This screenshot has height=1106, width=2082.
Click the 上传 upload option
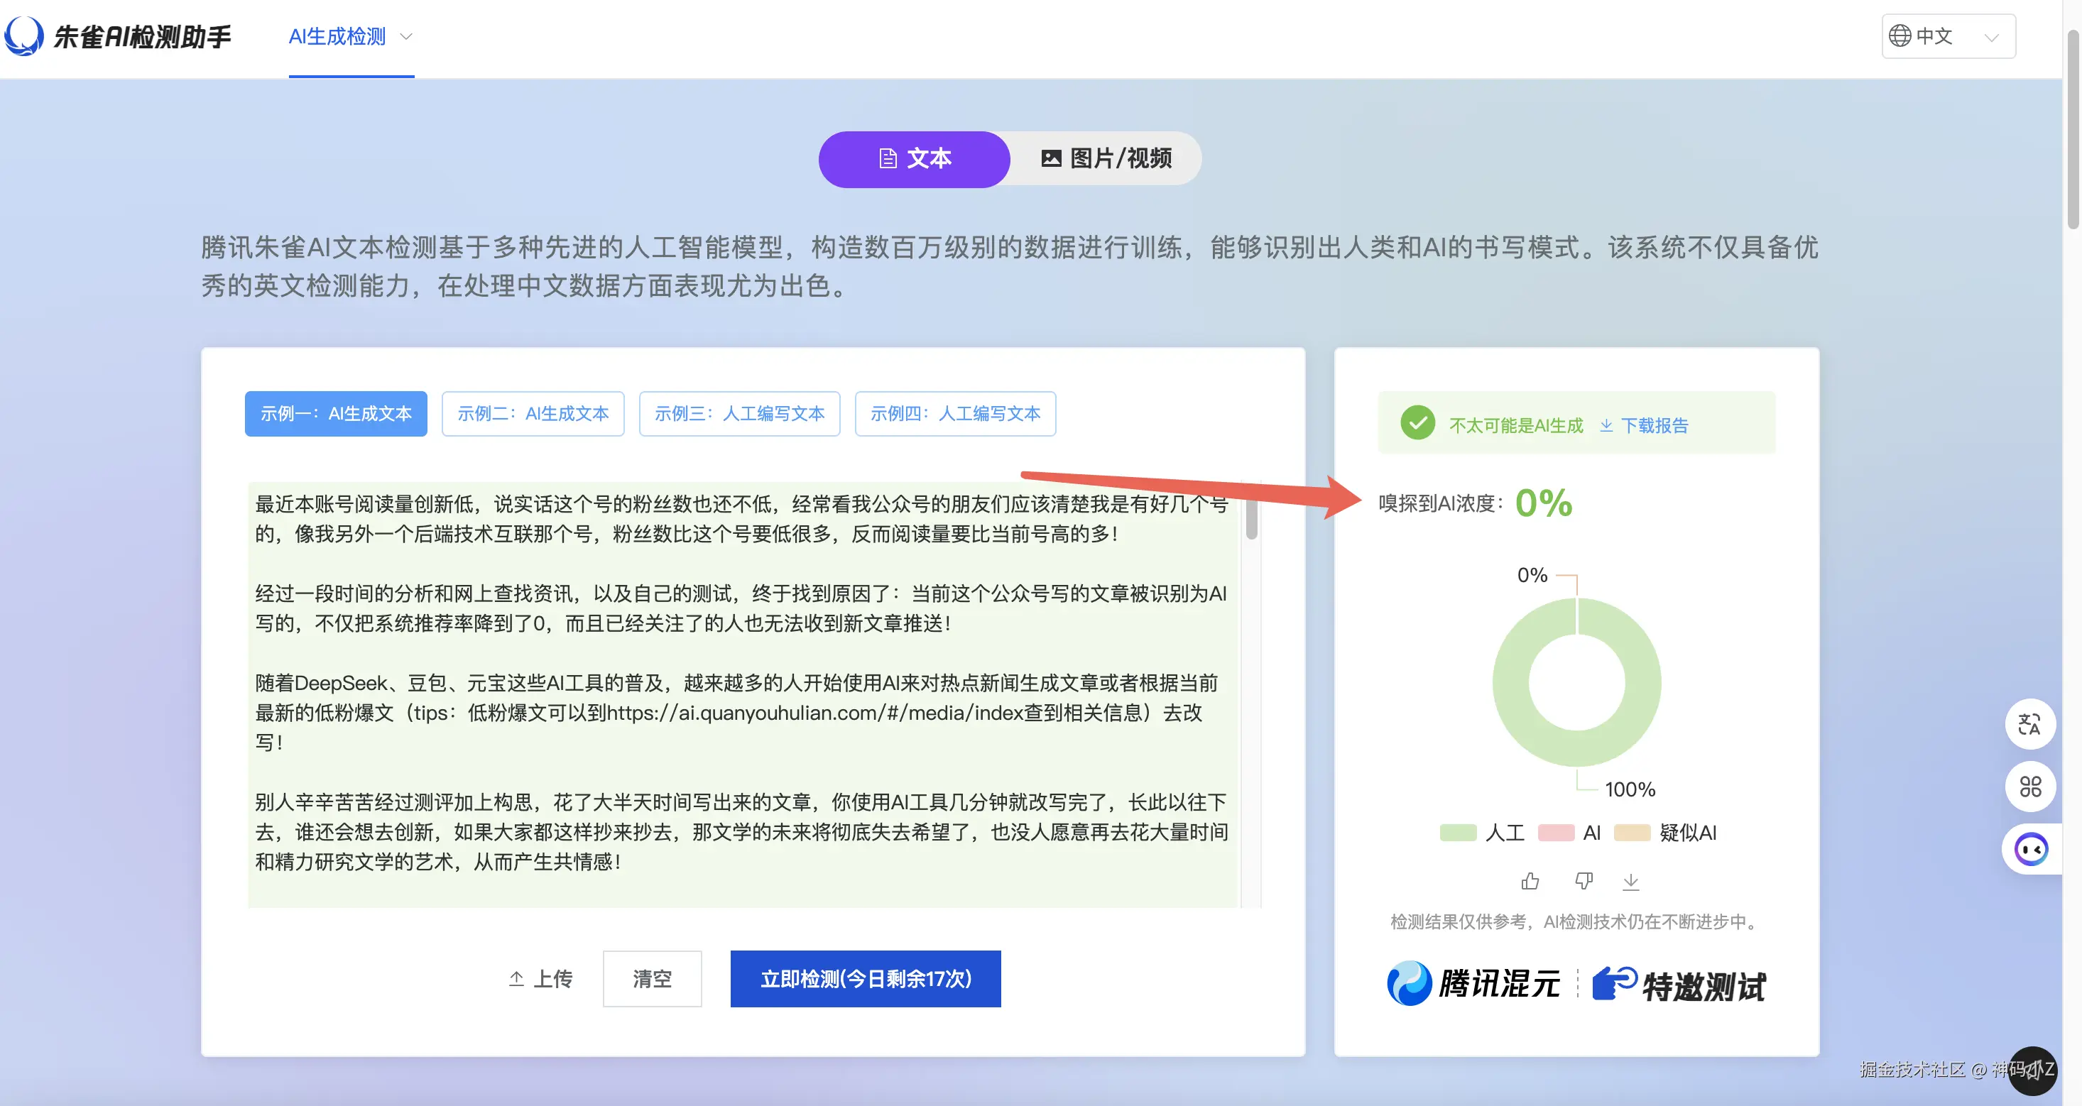tap(540, 979)
